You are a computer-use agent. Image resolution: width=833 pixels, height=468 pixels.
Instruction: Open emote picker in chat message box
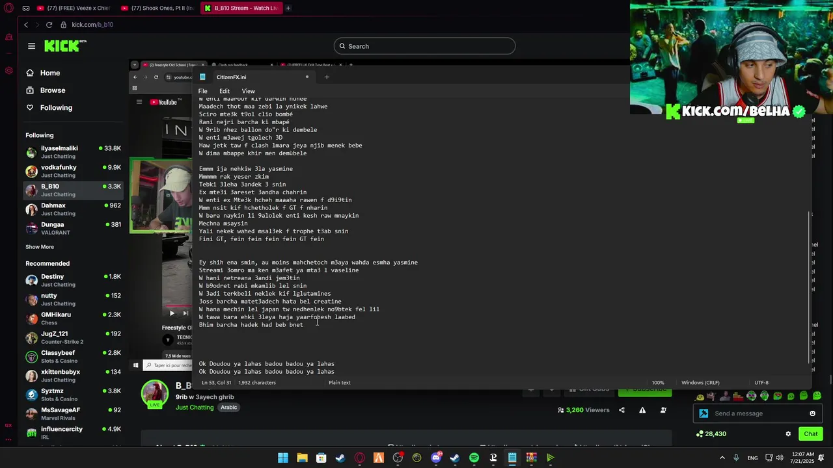tap(812, 413)
